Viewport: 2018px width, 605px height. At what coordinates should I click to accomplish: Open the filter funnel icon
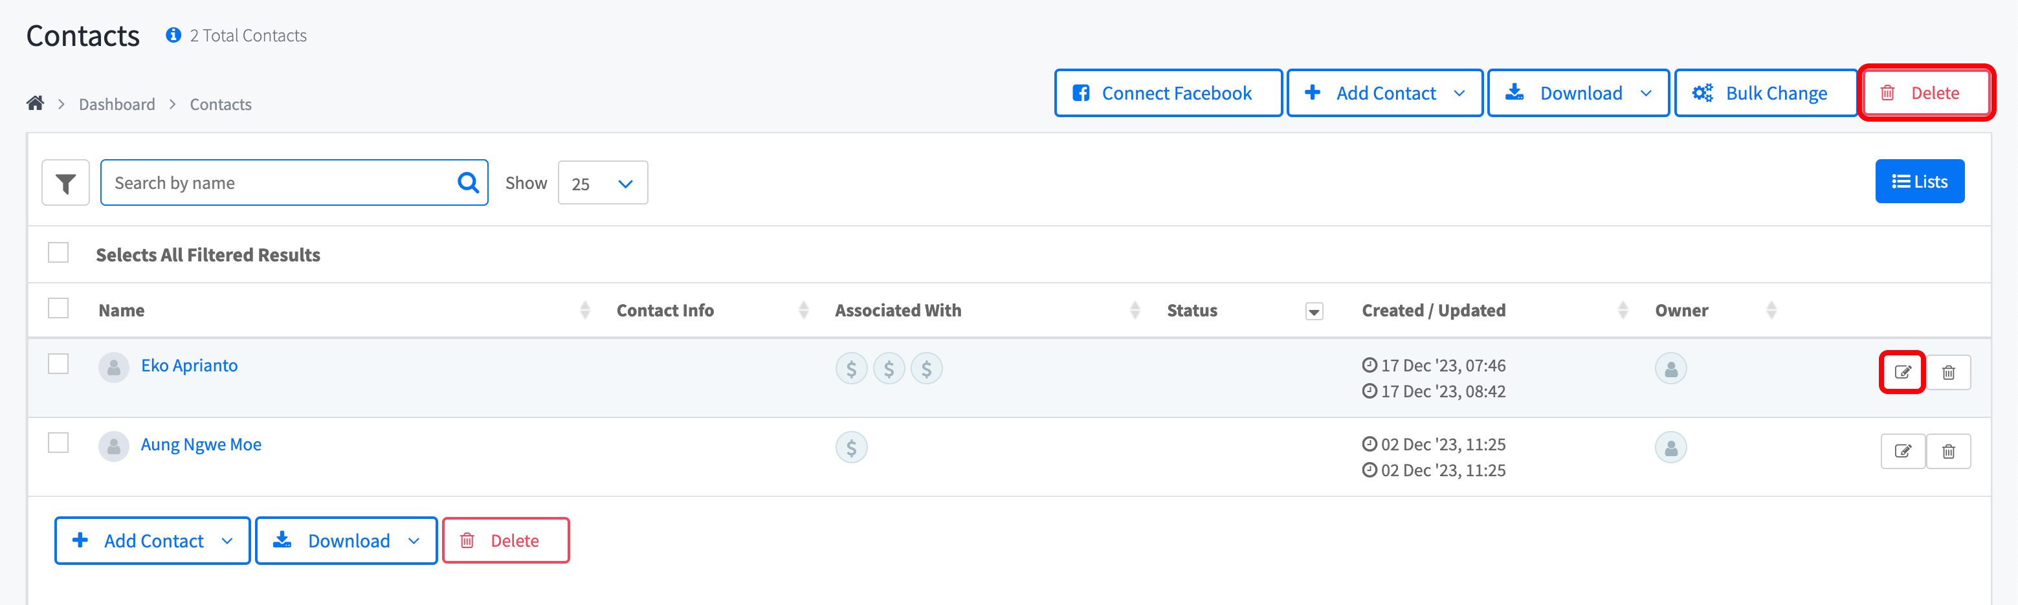click(x=66, y=183)
